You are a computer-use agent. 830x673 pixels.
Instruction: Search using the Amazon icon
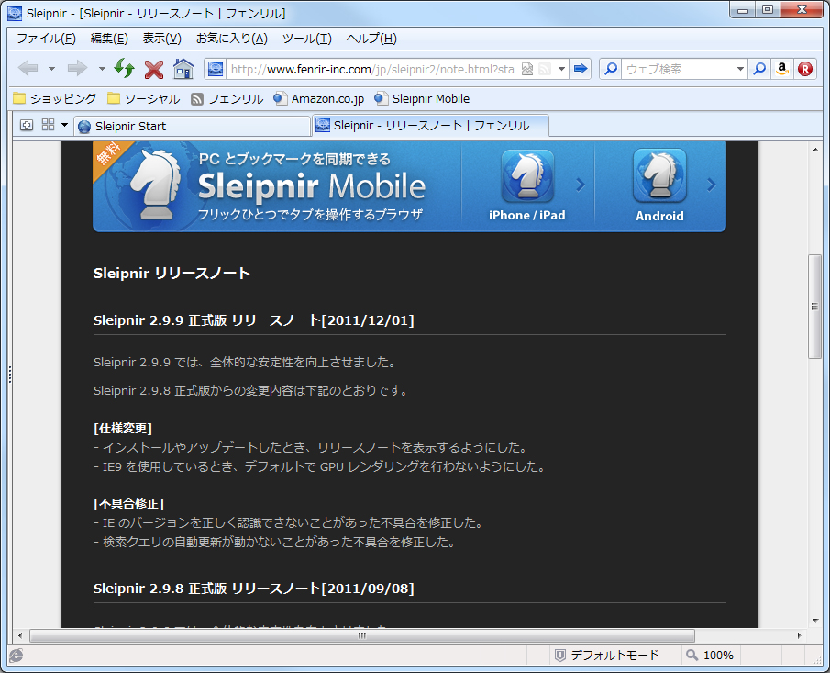pyautogui.click(x=781, y=68)
